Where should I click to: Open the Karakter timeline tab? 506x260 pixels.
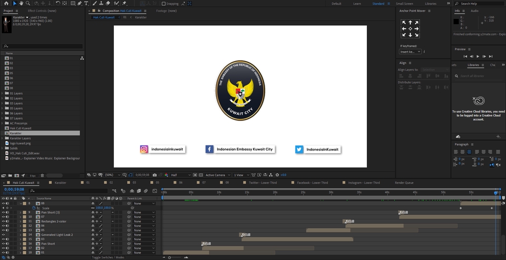(x=60, y=183)
